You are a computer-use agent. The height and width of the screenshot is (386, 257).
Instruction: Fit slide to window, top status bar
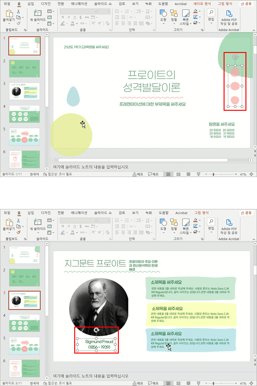coord(252,174)
